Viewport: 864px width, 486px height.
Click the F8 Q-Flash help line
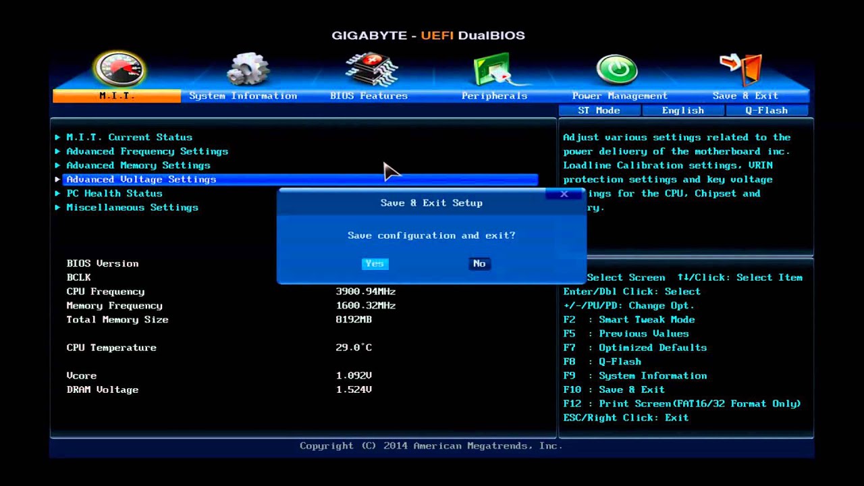click(602, 362)
